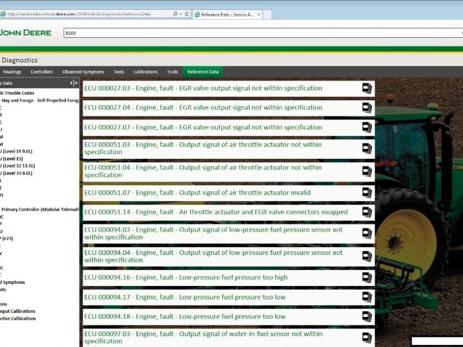
Task: Open ECU 000051.14 connectors swapped link
Action: tap(216, 212)
